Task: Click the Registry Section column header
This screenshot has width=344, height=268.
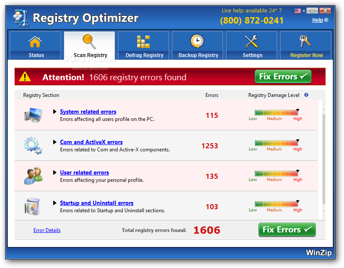Action: click(x=41, y=95)
